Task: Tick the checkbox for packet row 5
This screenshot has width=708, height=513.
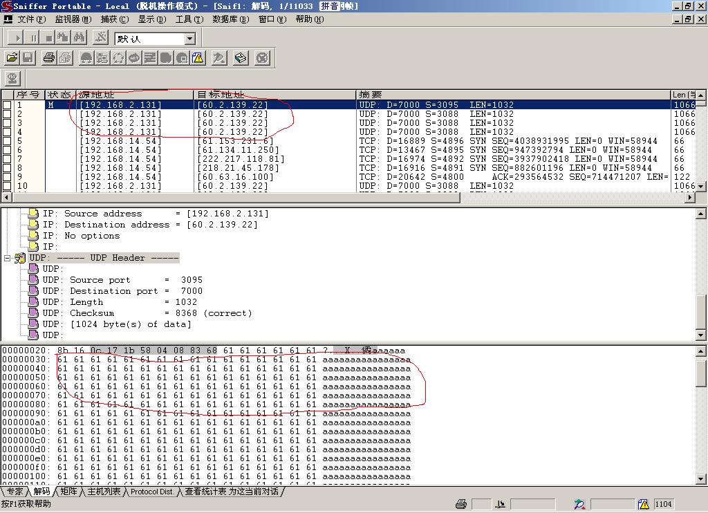Action: (7, 141)
